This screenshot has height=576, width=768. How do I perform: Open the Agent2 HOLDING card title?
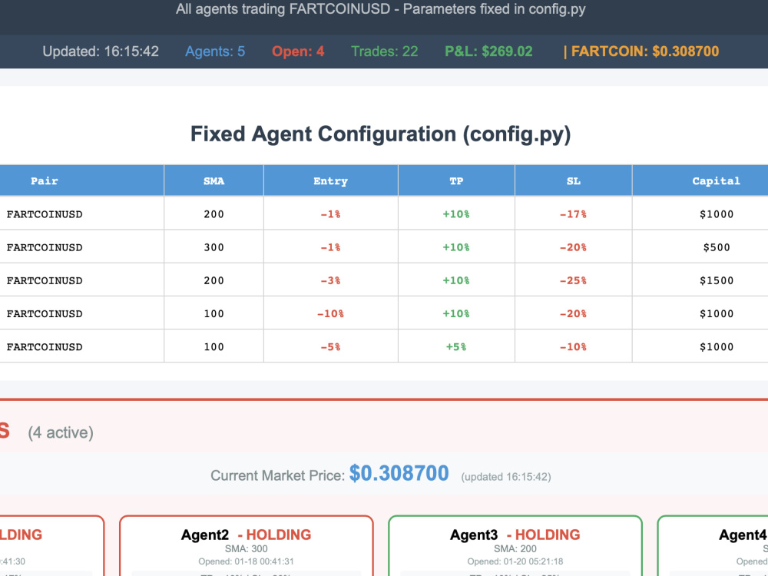246,535
